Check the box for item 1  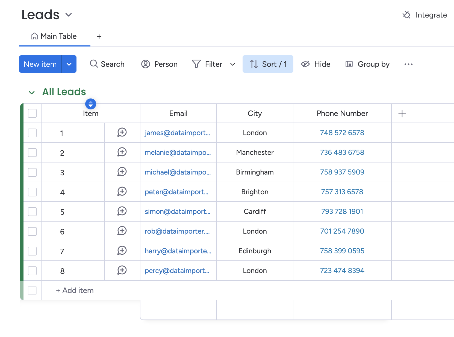point(32,133)
